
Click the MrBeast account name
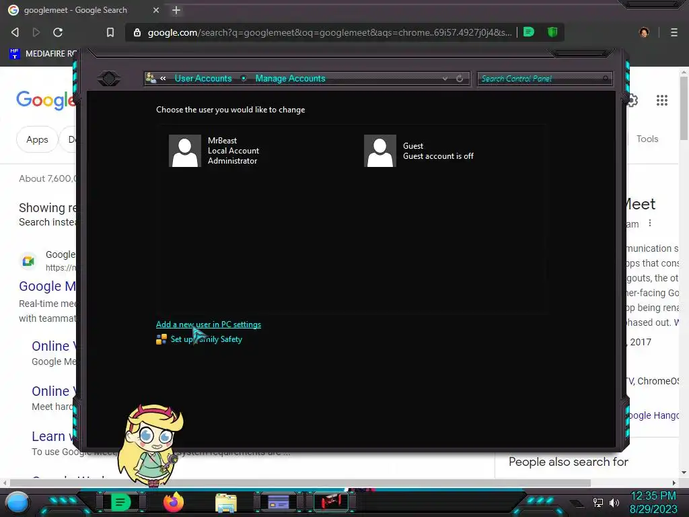pyautogui.click(x=222, y=140)
